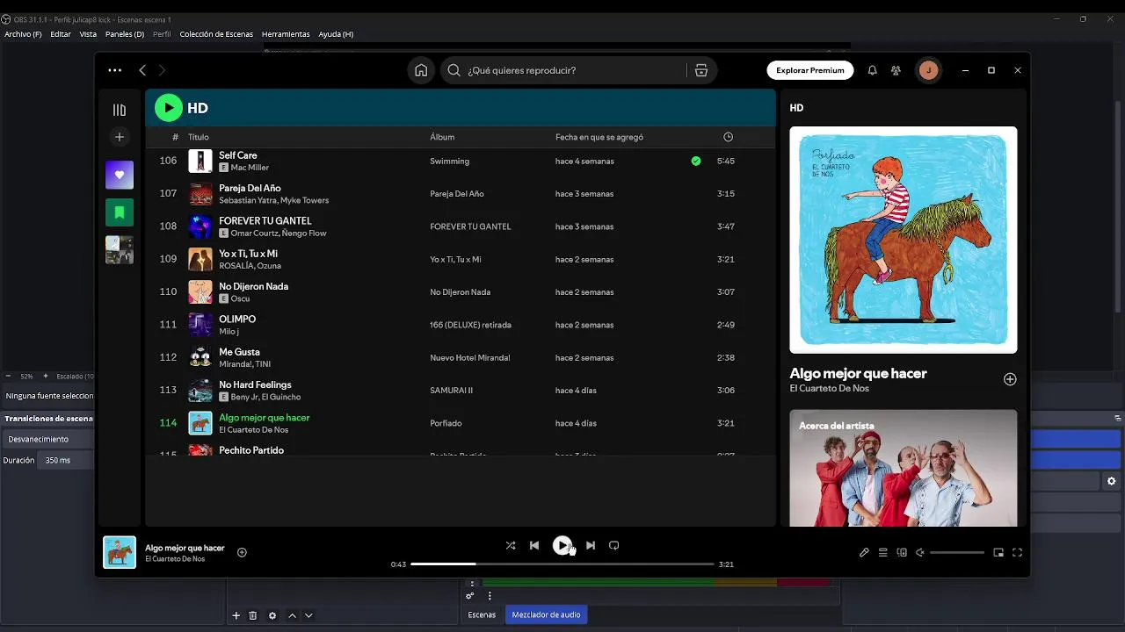The width and height of the screenshot is (1125, 632).
Task: Go back with the left arrow
Action: [142, 70]
